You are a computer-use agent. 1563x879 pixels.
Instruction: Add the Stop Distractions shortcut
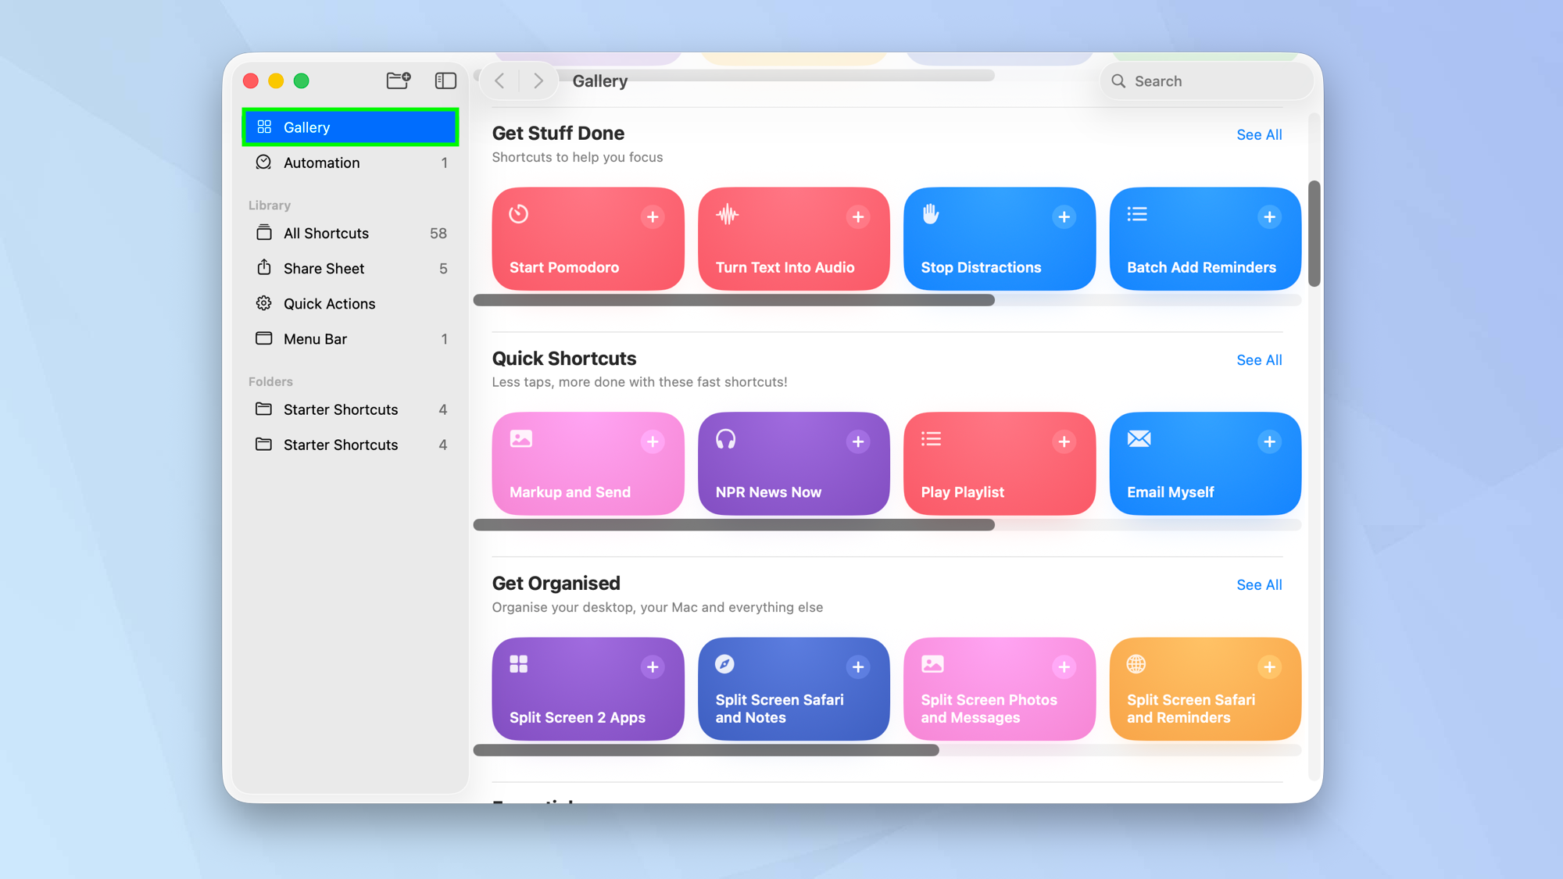tap(1064, 216)
